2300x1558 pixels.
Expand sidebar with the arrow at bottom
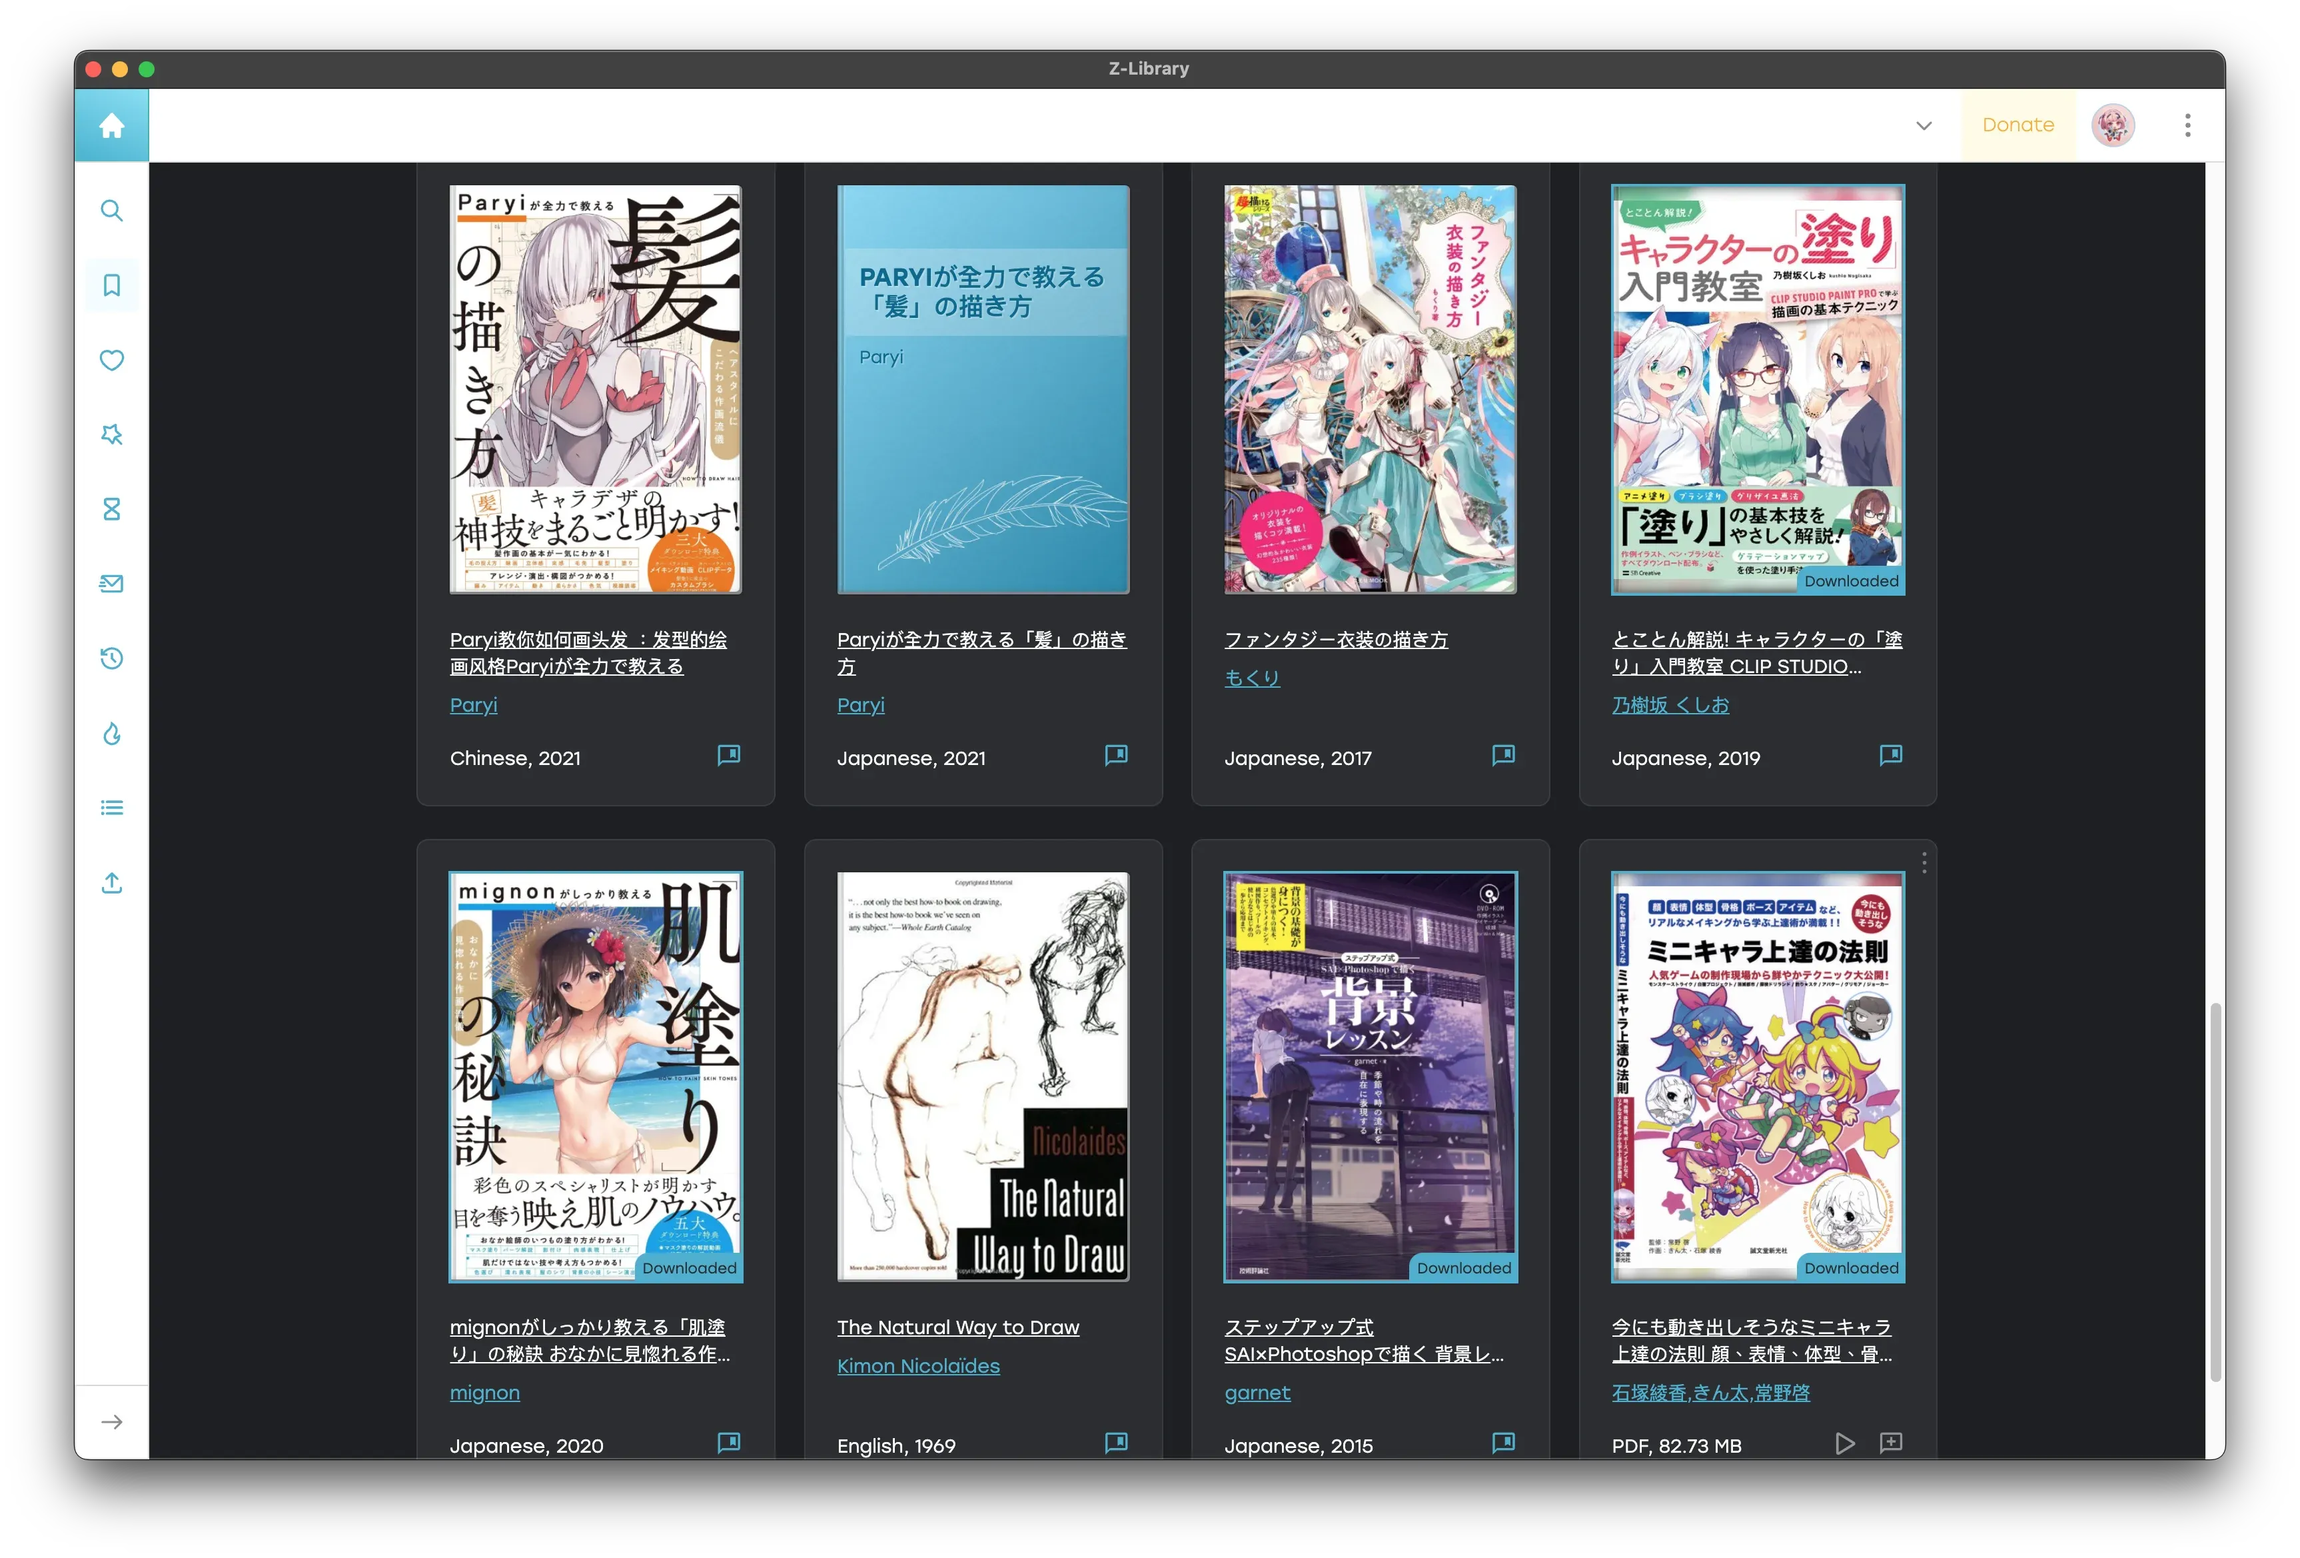click(x=112, y=1423)
